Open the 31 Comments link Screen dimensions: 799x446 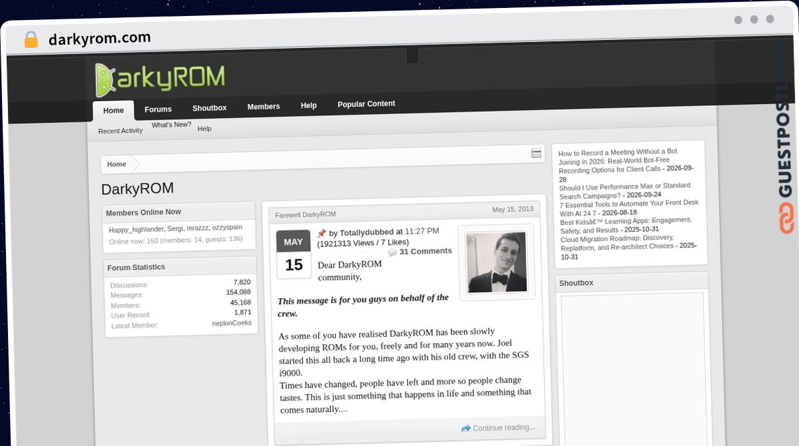click(x=425, y=252)
